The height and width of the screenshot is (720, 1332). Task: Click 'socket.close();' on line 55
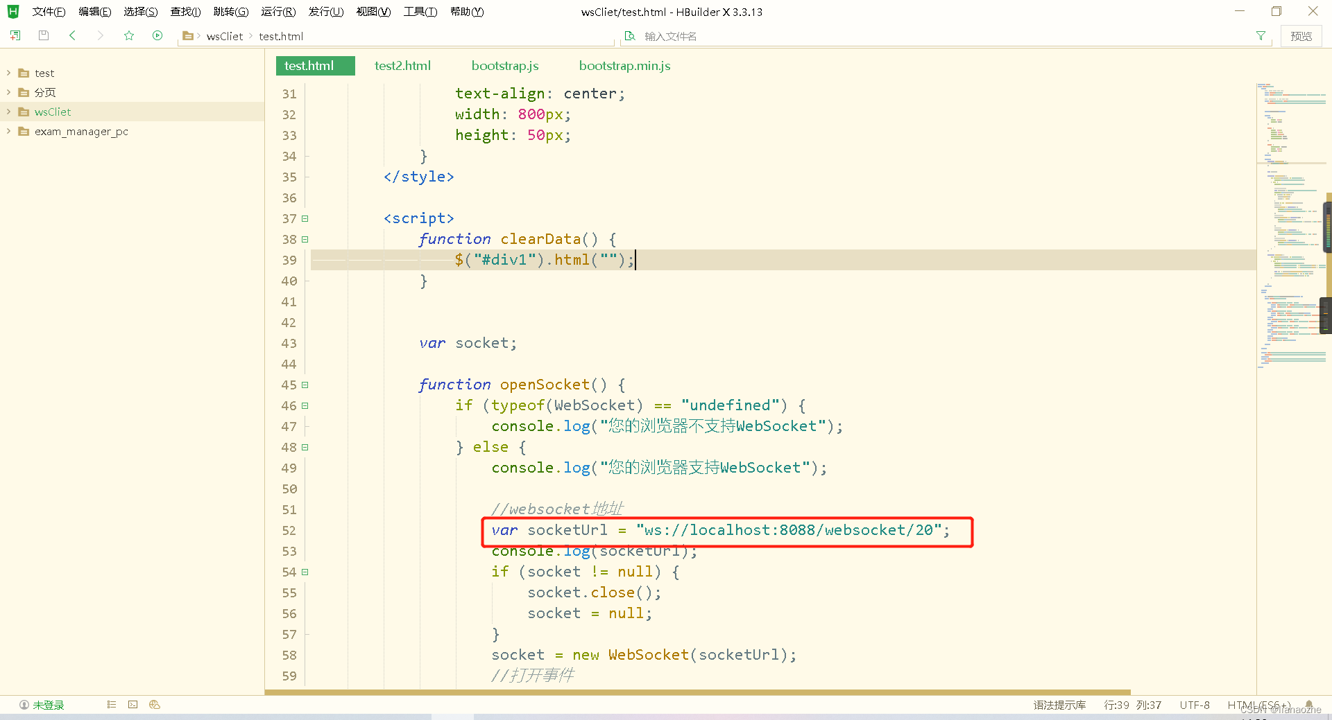(595, 592)
